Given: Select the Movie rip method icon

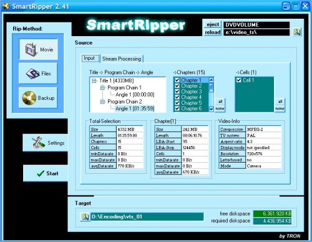Looking at the screenshot, I should 31,50.
